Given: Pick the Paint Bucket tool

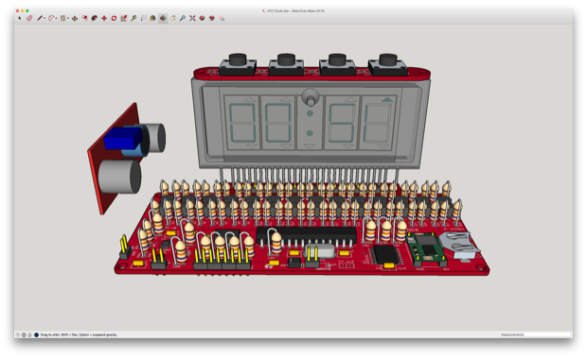Looking at the screenshot, I should [x=152, y=18].
